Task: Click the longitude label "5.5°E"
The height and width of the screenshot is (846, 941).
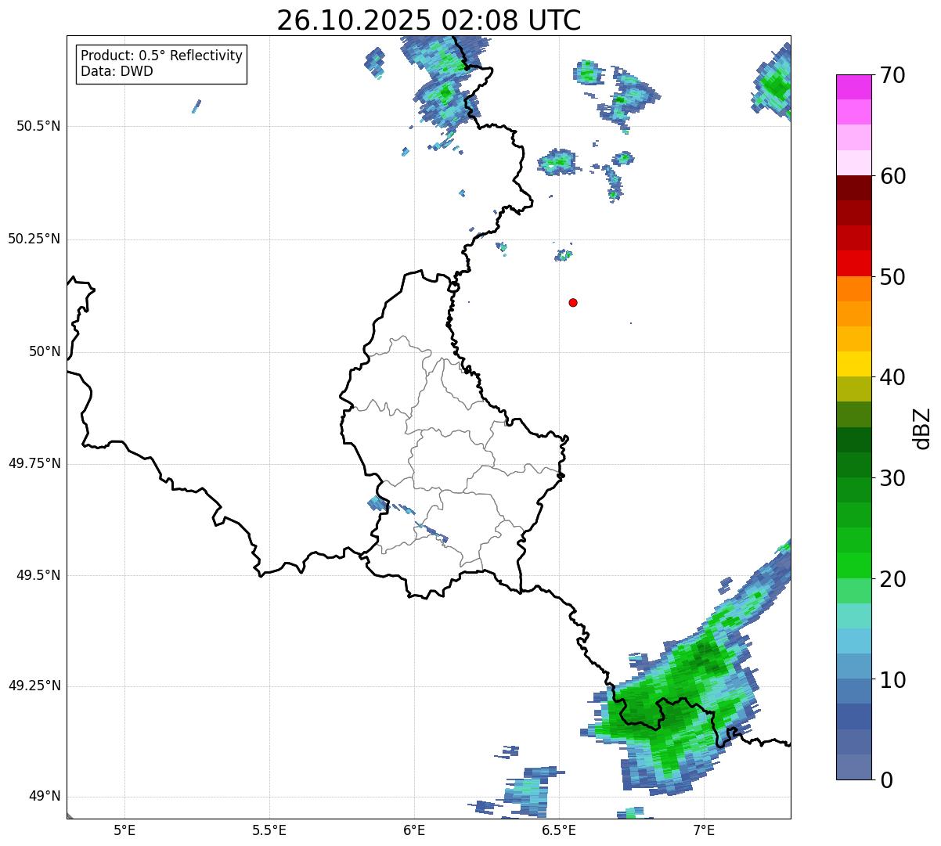Action: coord(269,830)
